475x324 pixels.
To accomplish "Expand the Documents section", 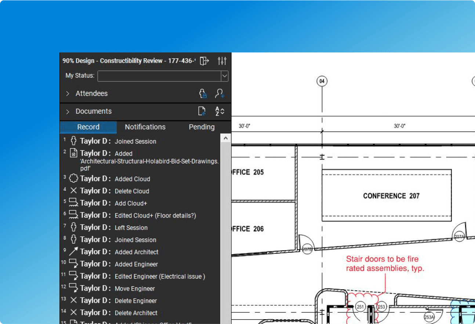I will (x=68, y=112).
